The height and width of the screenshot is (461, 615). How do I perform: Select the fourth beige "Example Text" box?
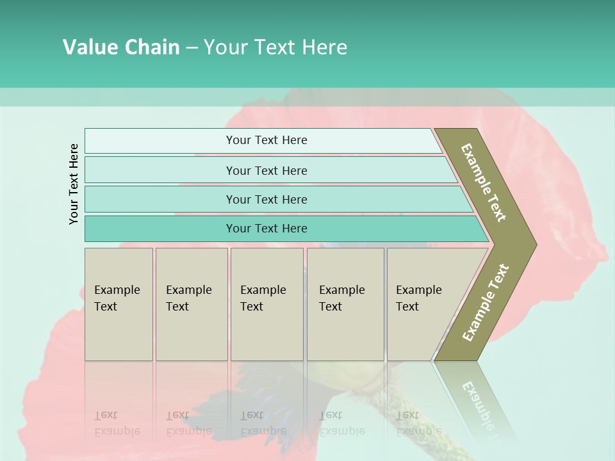tap(345, 304)
